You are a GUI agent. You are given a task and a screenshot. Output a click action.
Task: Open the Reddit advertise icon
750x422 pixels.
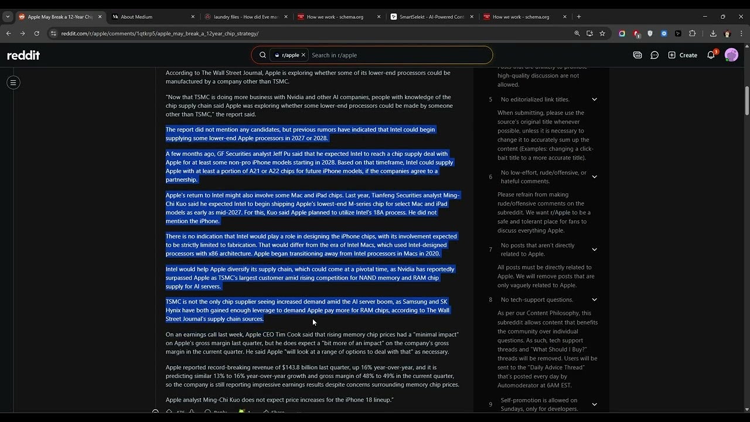pyautogui.click(x=637, y=55)
